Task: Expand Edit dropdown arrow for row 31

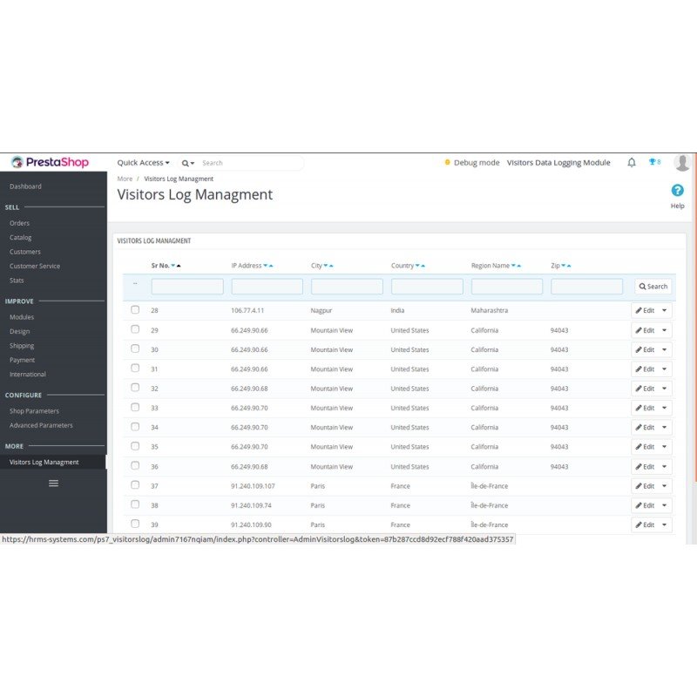Action: tap(665, 369)
